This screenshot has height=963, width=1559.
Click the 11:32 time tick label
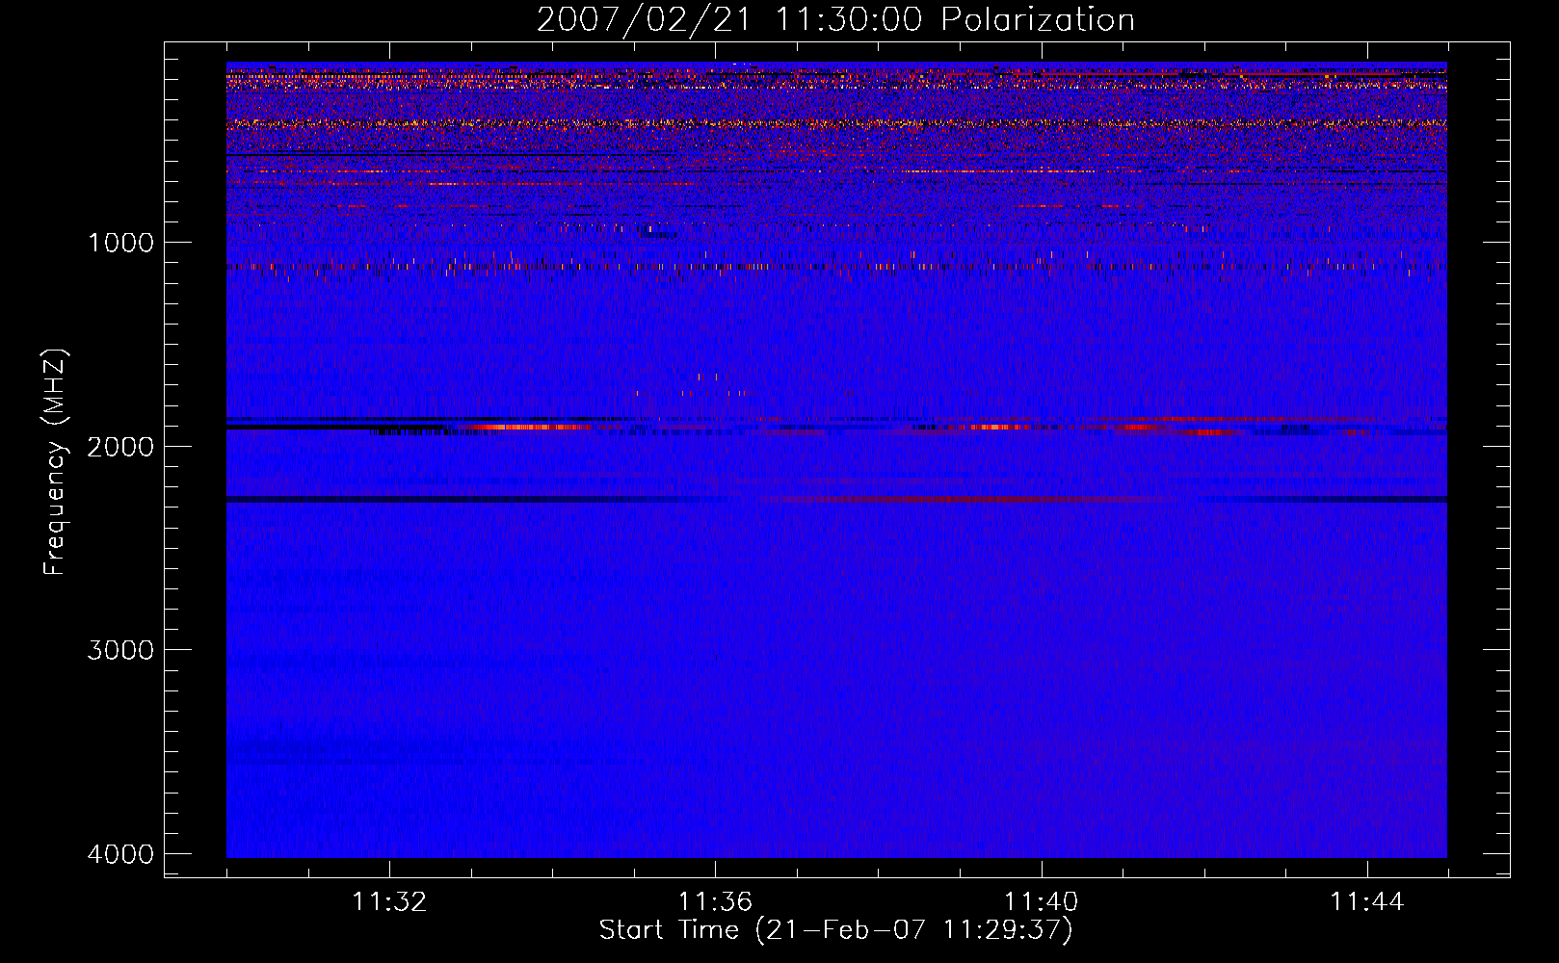point(389,902)
